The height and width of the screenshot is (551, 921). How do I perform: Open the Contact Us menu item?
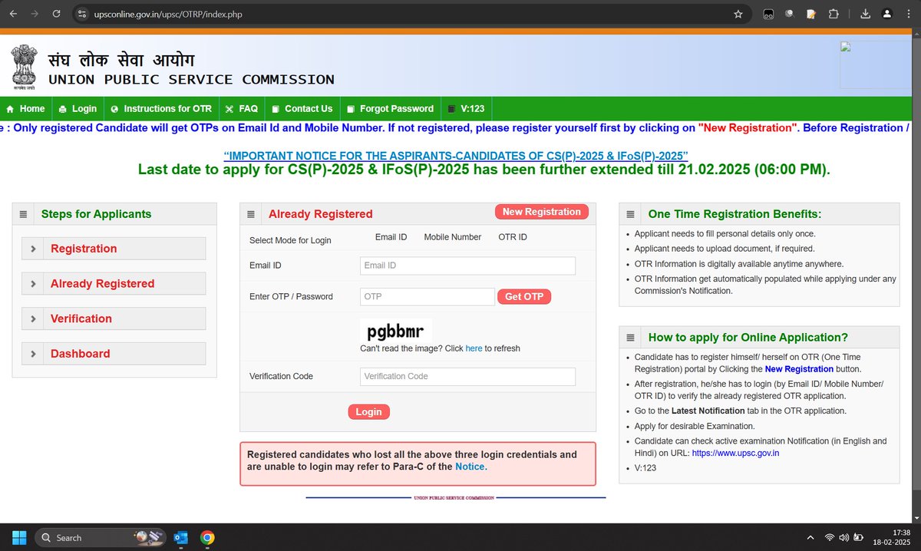click(302, 109)
